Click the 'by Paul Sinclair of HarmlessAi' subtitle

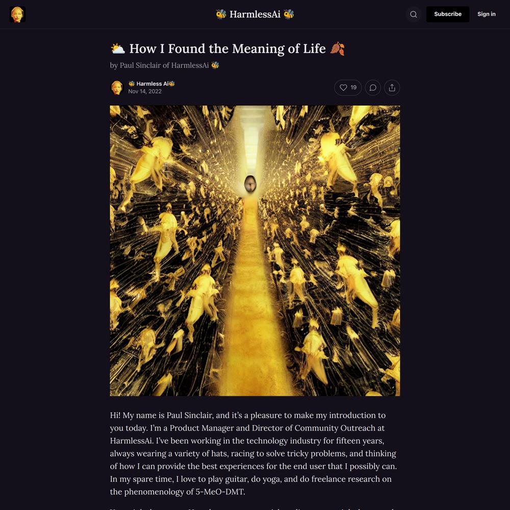(165, 65)
